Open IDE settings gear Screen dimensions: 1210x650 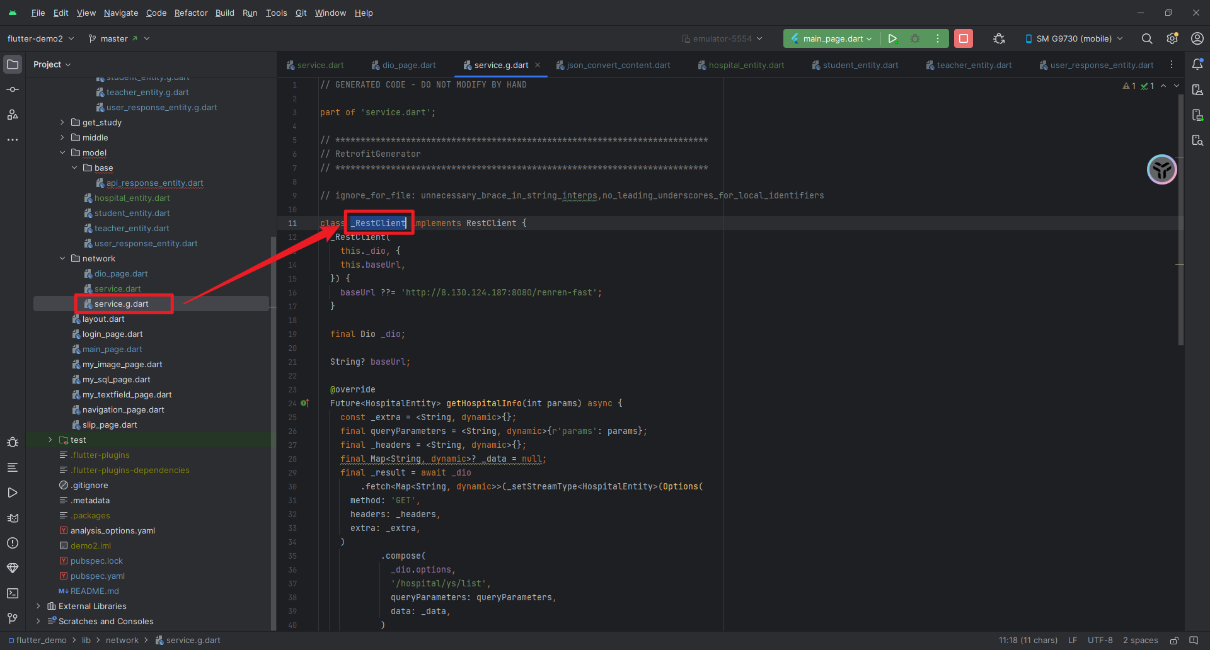pos(1172,38)
